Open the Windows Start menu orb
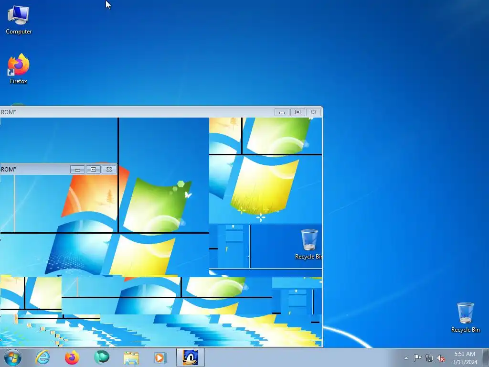This screenshot has width=489, height=367. click(13, 357)
